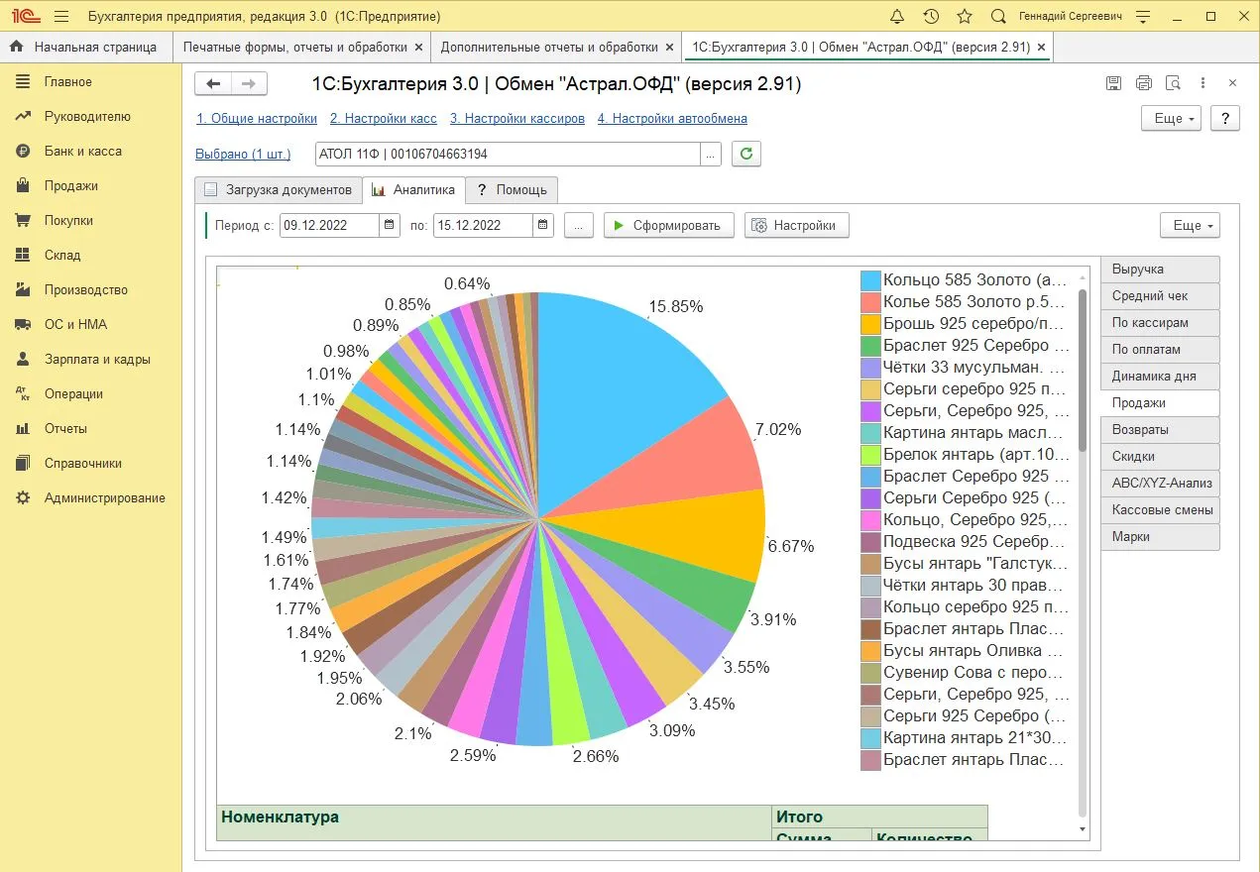Click the green refresh button beside cash register field
The width and height of the screenshot is (1260, 872).
pyautogui.click(x=745, y=155)
